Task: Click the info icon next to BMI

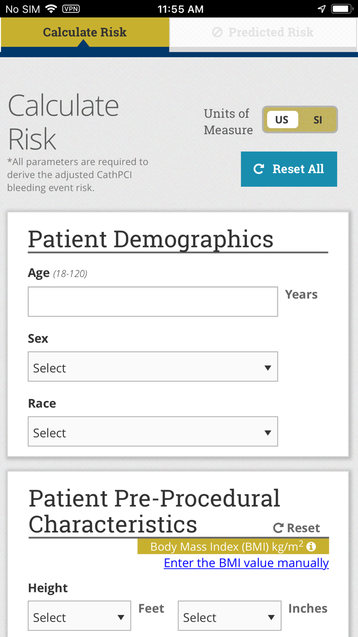Action: (312, 546)
